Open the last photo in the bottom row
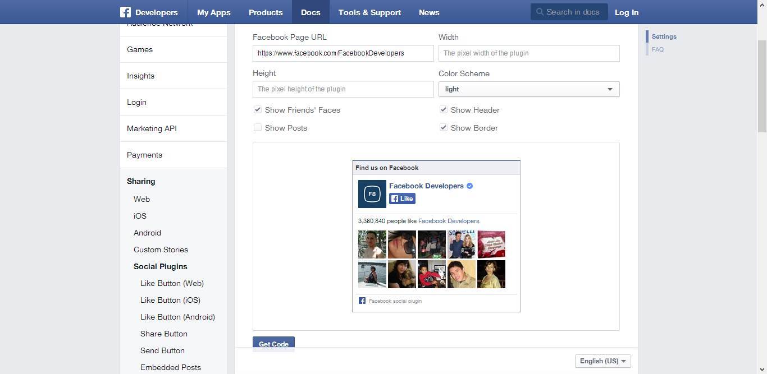The image size is (767, 374). tap(491, 274)
